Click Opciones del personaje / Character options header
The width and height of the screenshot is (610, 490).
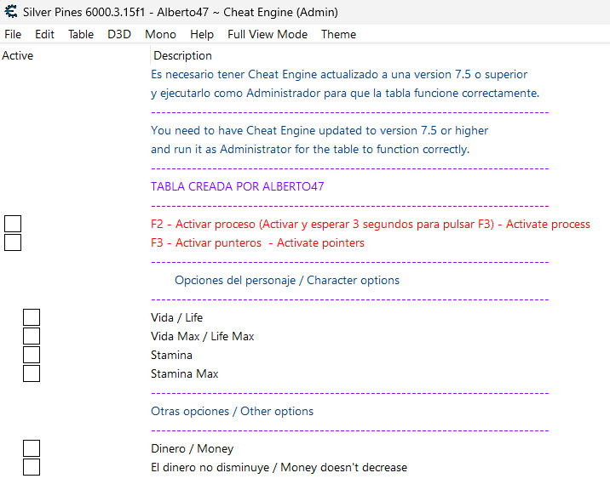[x=287, y=280]
